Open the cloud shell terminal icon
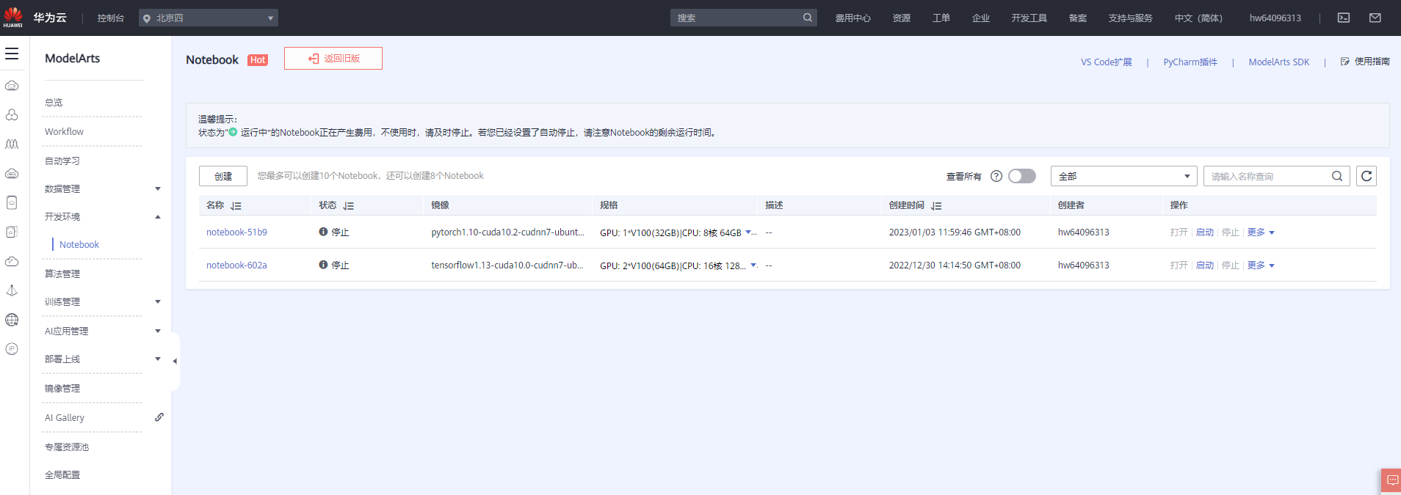Viewport: 1401px width, 495px height. coord(1344,18)
